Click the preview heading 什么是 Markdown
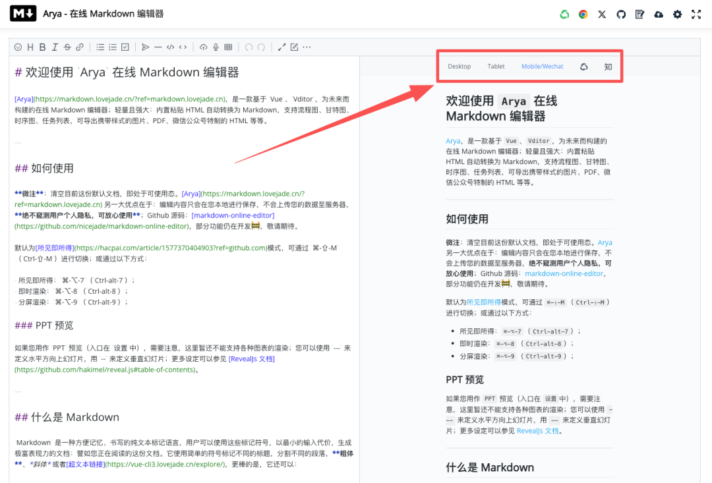The image size is (712, 483). 489,468
